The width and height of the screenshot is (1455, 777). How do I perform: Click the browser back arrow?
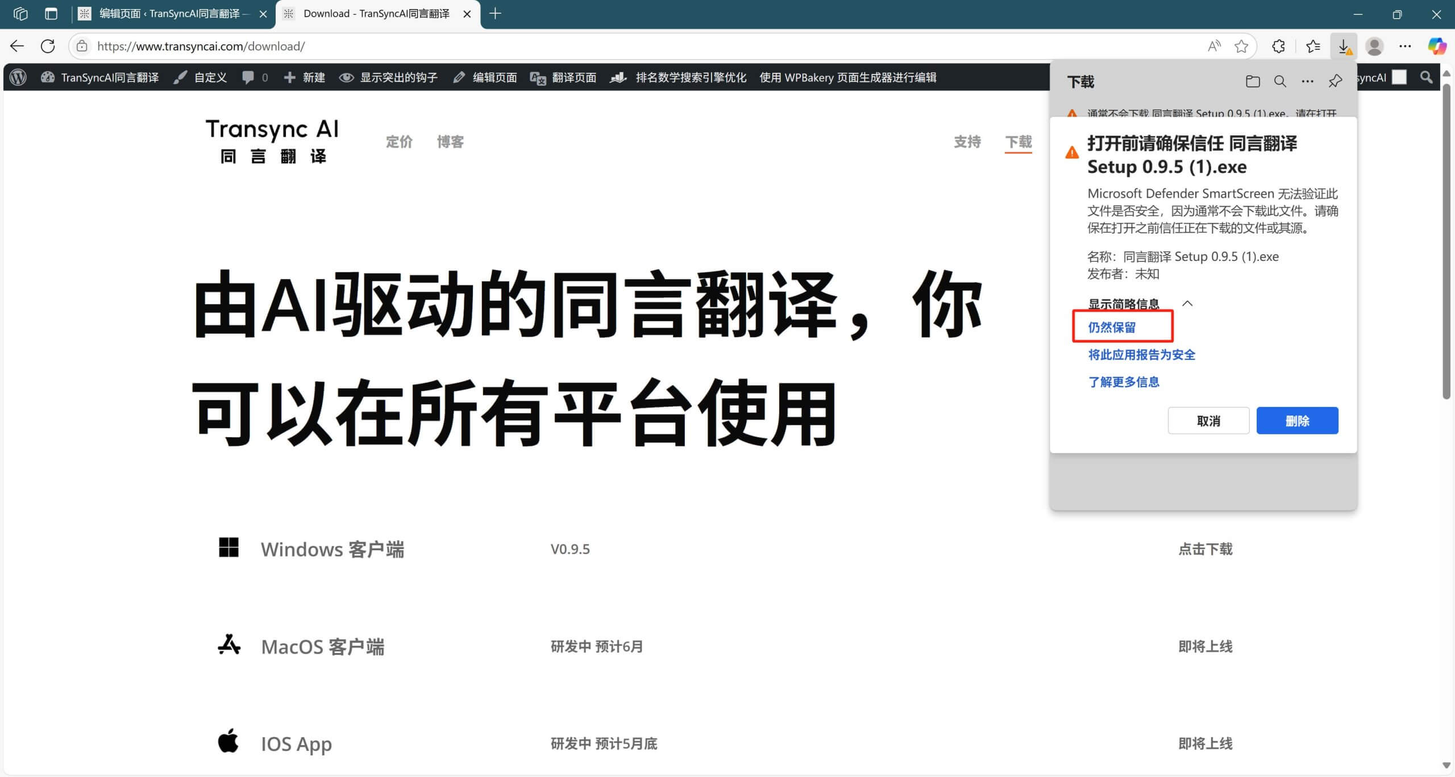click(x=17, y=46)
